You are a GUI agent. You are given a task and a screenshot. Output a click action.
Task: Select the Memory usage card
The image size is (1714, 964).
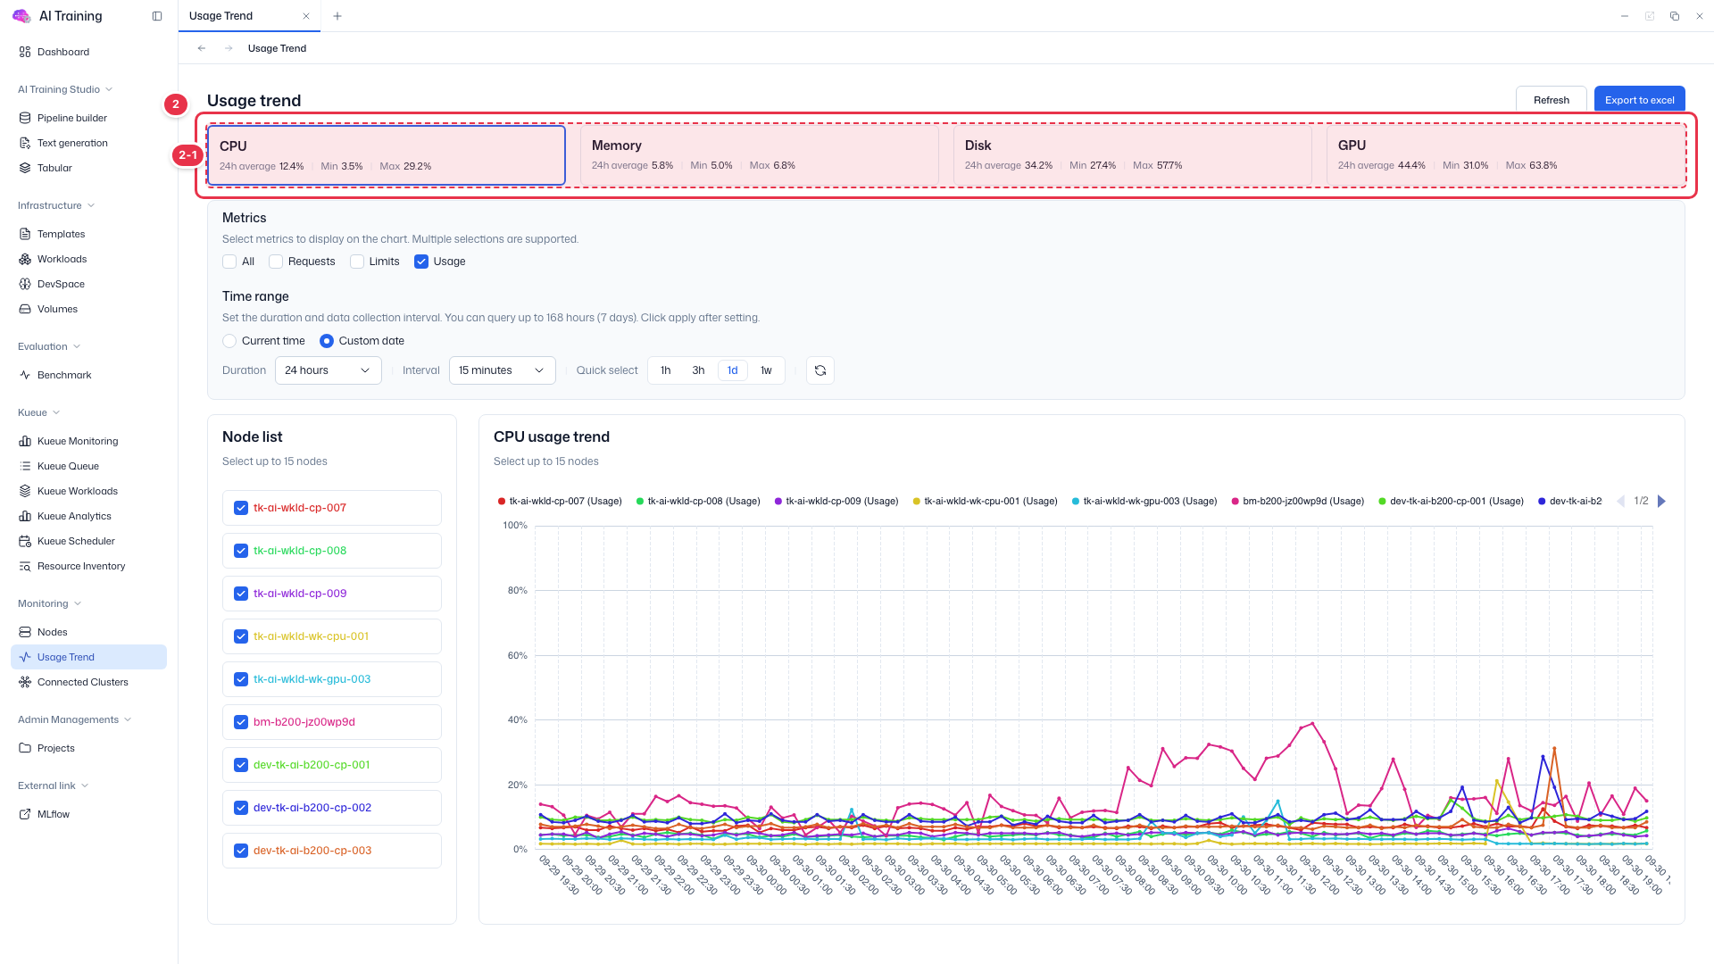[x=759, y=155]
